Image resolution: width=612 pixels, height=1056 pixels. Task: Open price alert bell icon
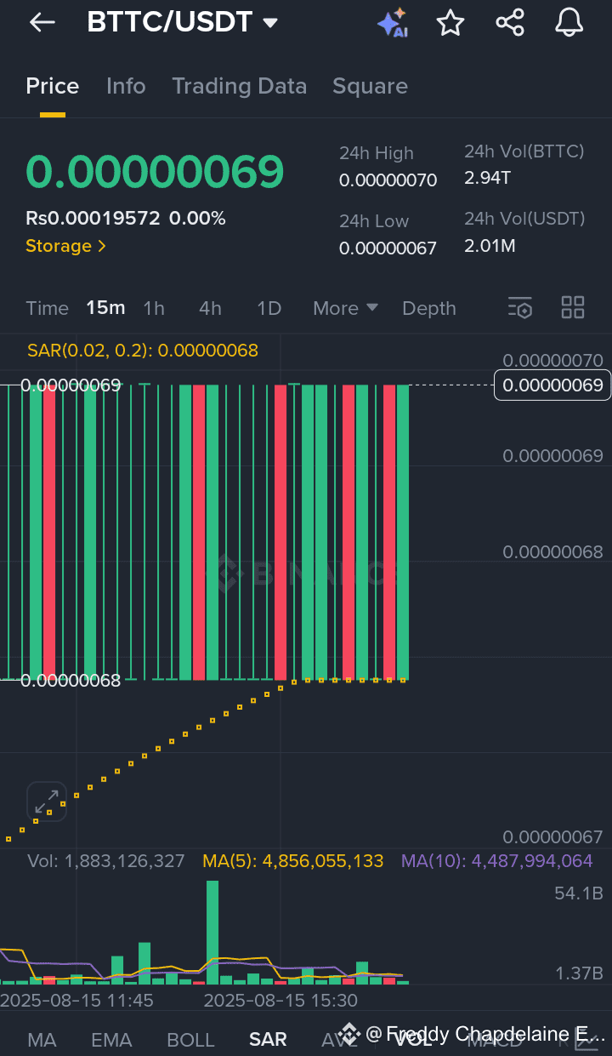coord(569,23)
